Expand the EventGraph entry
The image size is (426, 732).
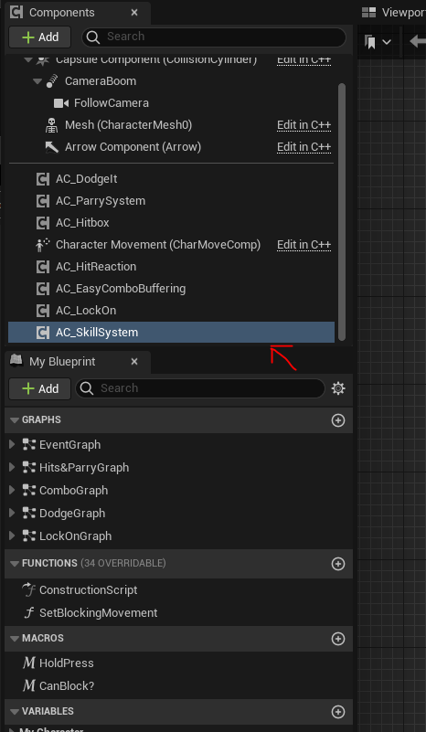13,444
